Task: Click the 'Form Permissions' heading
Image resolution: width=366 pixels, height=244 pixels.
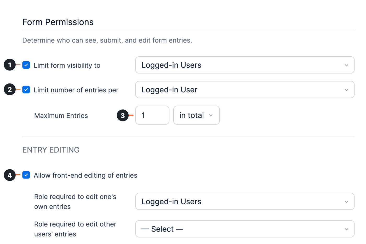Action: click(x=58, y=22)
